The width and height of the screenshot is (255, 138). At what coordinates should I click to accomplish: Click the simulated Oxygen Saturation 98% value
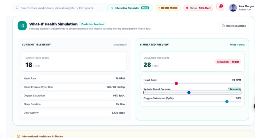pos(239,98)
